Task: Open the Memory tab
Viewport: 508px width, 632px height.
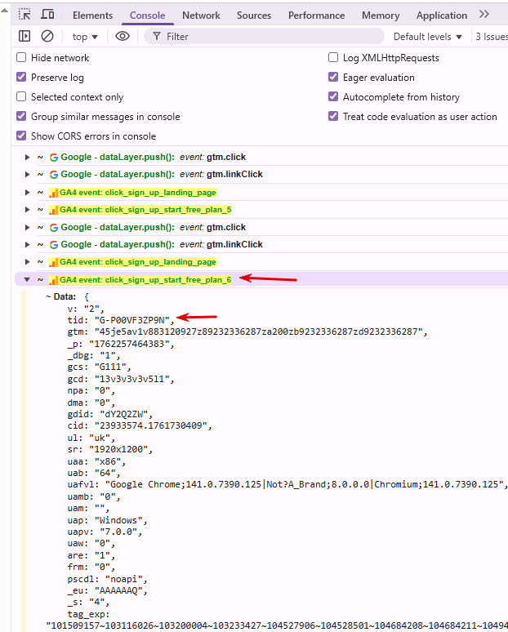Action: click(381, 16)
